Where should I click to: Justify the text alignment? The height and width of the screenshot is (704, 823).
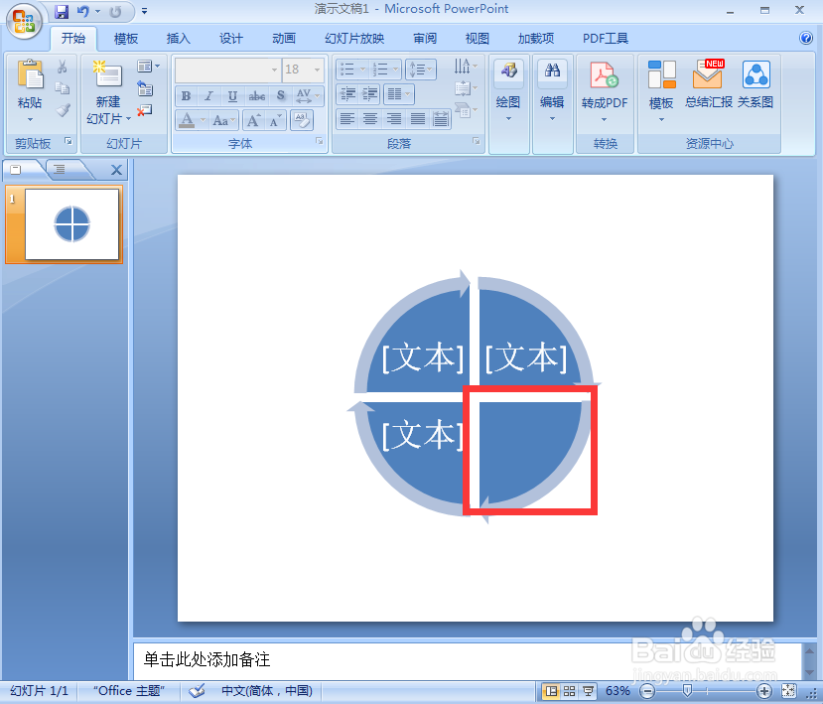point(418,119)
